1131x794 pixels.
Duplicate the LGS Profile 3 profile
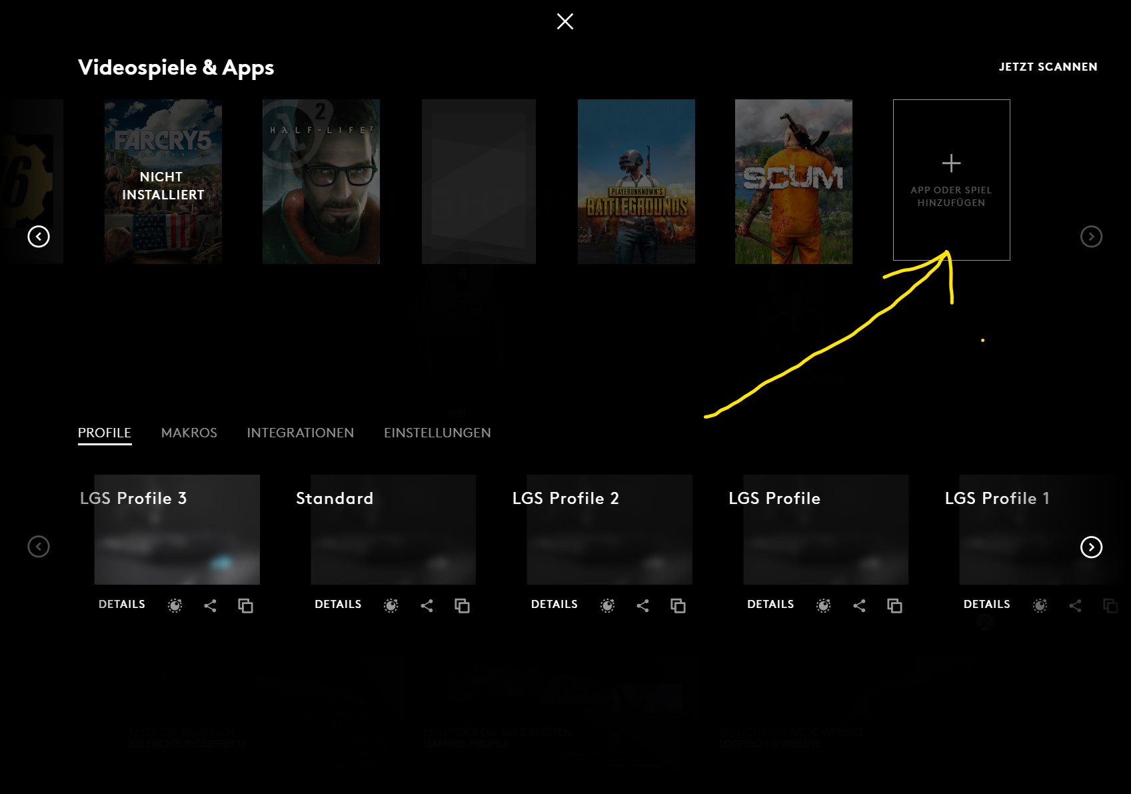pyautogui.click(x=245, y=605)
